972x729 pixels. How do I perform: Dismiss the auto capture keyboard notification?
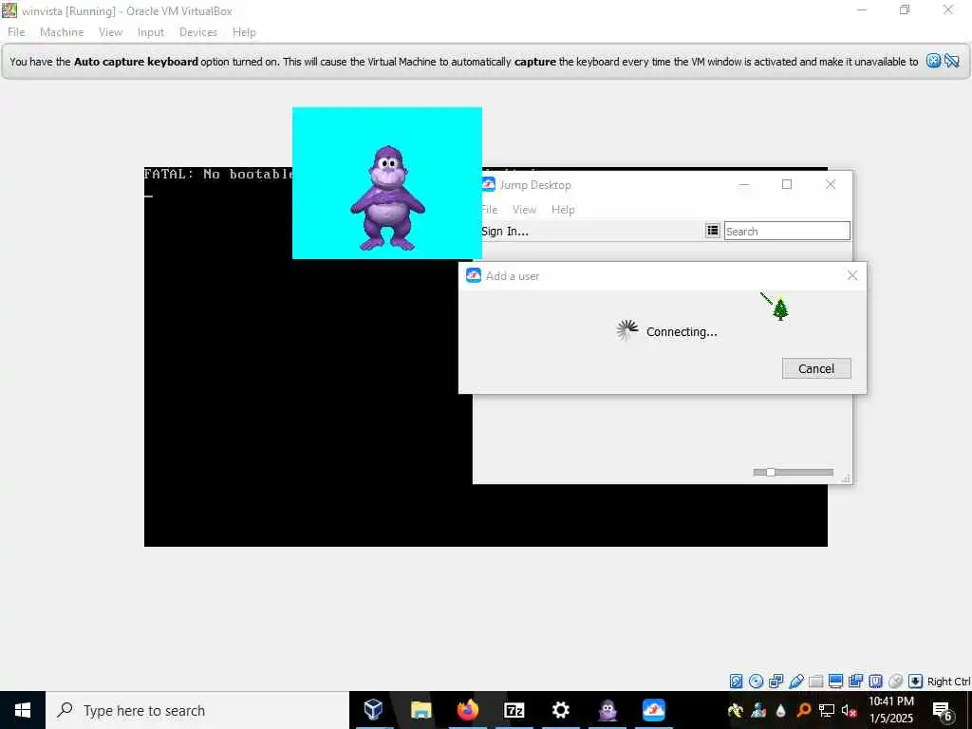(x=933, y=61)
